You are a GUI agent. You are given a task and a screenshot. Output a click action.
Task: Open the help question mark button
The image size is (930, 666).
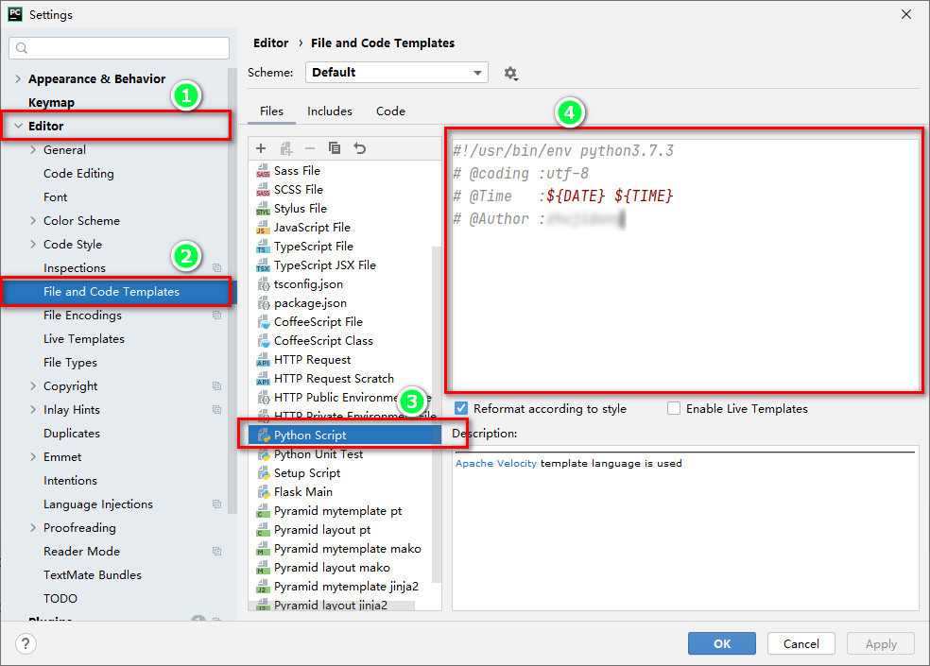point(26,643)
